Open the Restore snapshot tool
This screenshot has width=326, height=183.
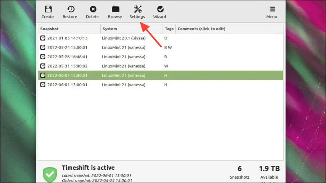[70, 12]
